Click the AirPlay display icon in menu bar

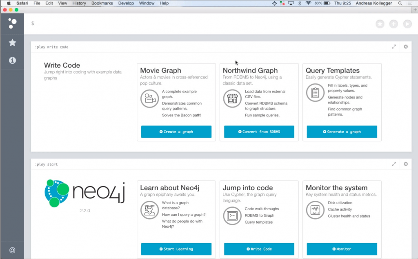291,3
